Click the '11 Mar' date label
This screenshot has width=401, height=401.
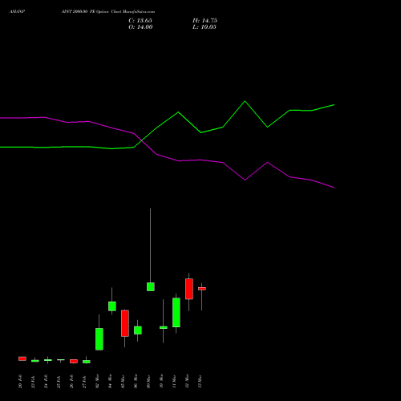[174, 381]
